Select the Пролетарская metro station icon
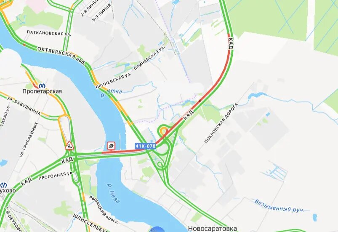 coord(42,86)
